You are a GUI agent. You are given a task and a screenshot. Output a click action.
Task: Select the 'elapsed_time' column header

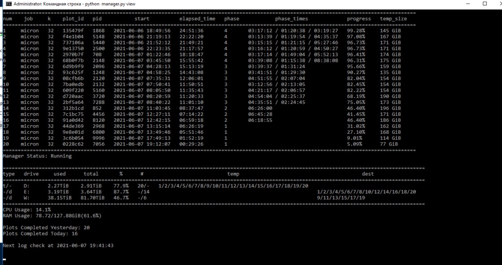coord(197,19)
